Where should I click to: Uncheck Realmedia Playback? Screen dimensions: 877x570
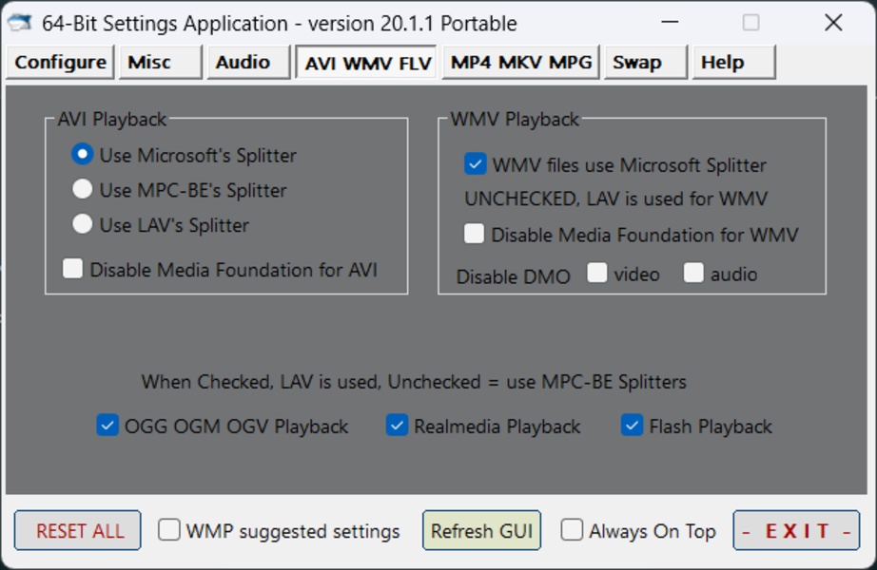tap(397, 426)
